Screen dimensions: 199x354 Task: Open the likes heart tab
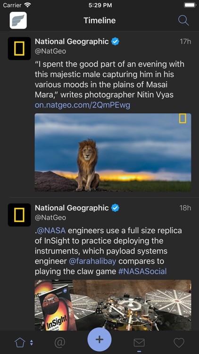(179, 343)
